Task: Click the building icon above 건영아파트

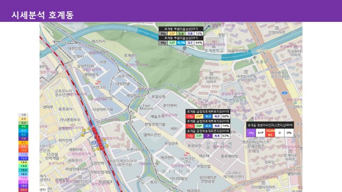Action: 277,28
